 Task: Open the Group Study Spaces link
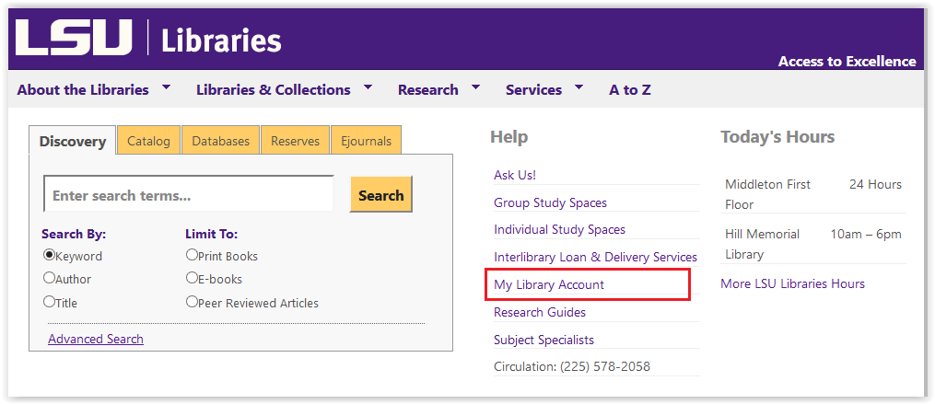(550, 202)
